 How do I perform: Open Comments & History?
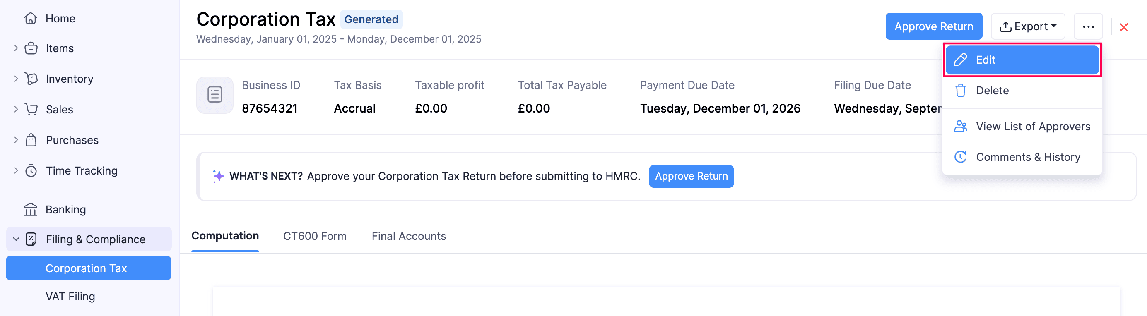(1028, 157)
